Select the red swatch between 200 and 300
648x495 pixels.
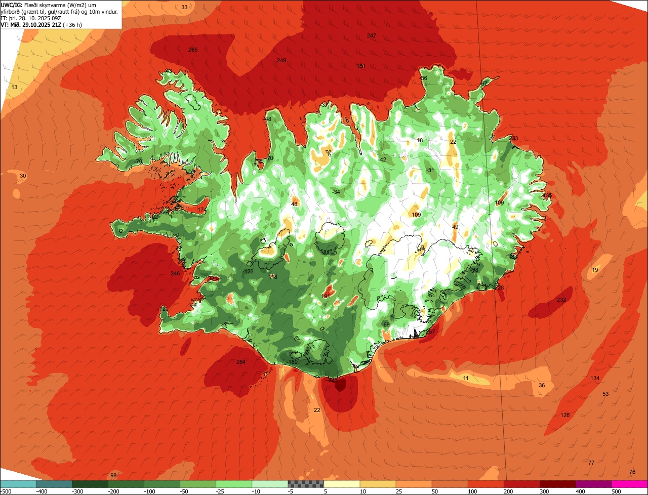point(521,484)
